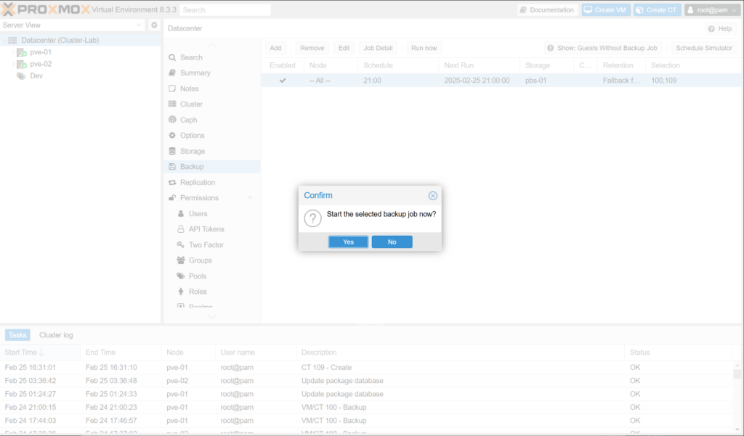Click the gear icon beside Server View
The image size is (744, 436).
[x=154, y=25]
